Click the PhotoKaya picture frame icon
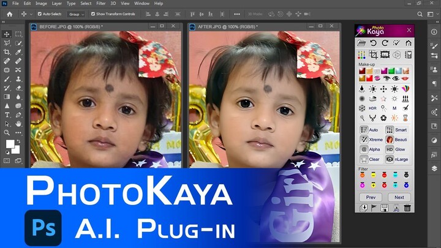Viewport: 441px width, 248px height. (x=385, y=54)
